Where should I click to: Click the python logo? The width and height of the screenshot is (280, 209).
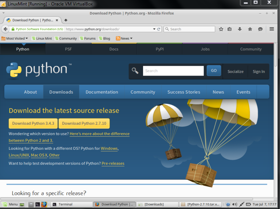coord(39,70)
